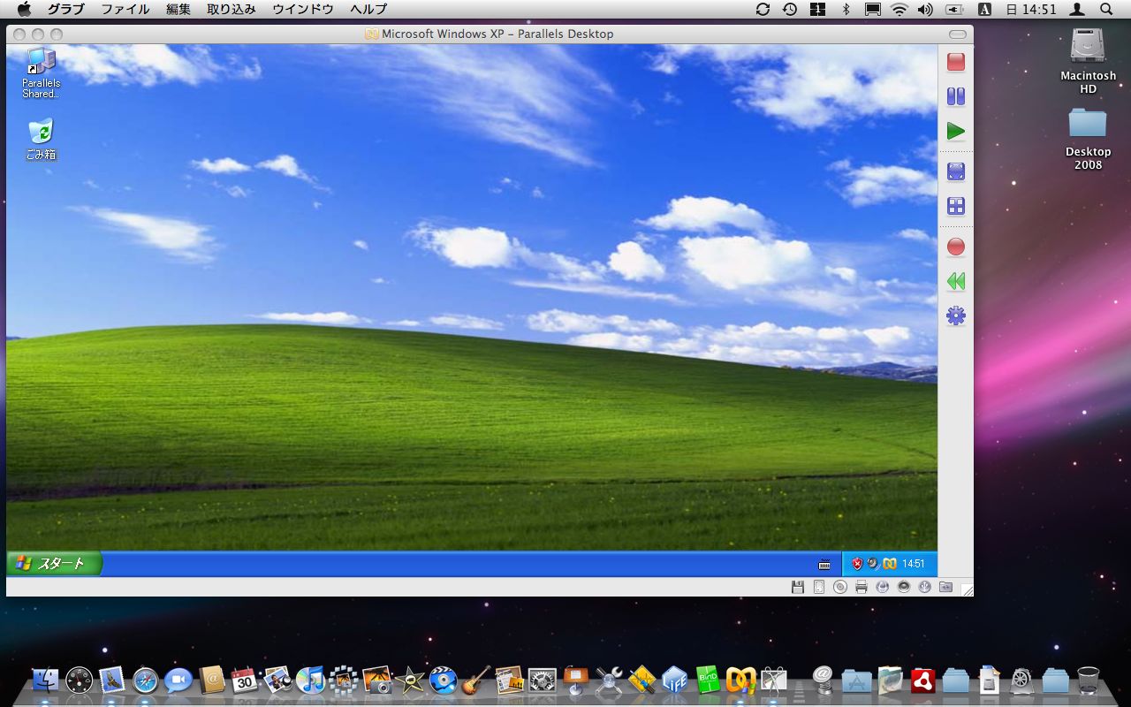1131x707 pixels.
Task: Click the printer status icon in Parallels
Action: pos(861,587)
